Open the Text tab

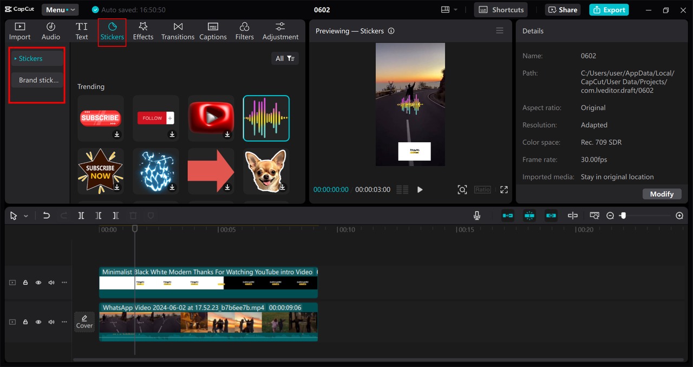[82, 31]
